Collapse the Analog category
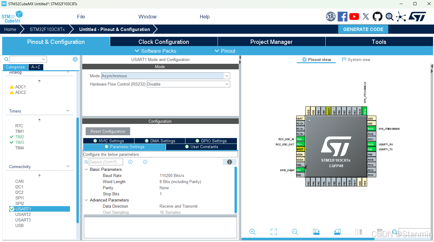This screenshot has height=242, width=434. 68,72
